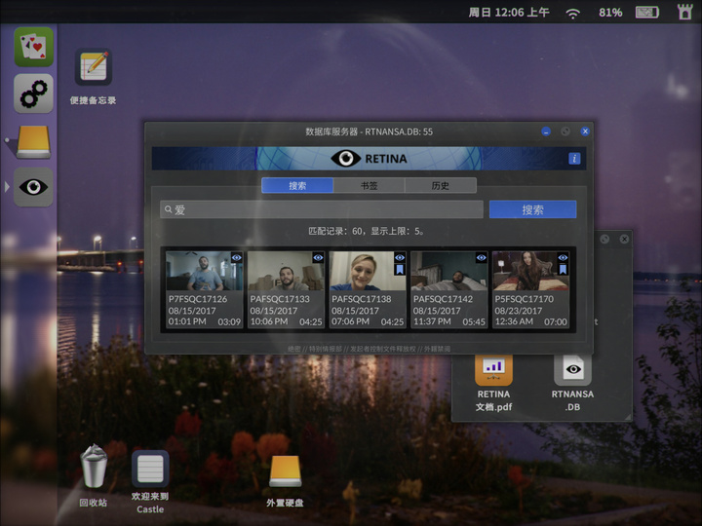Click the battery icon in top bar

click(647, 13)
